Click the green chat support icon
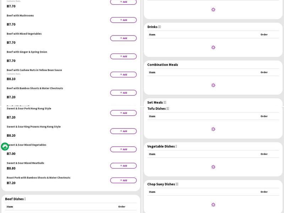The image size is (284, 213). tap(5, 147)
